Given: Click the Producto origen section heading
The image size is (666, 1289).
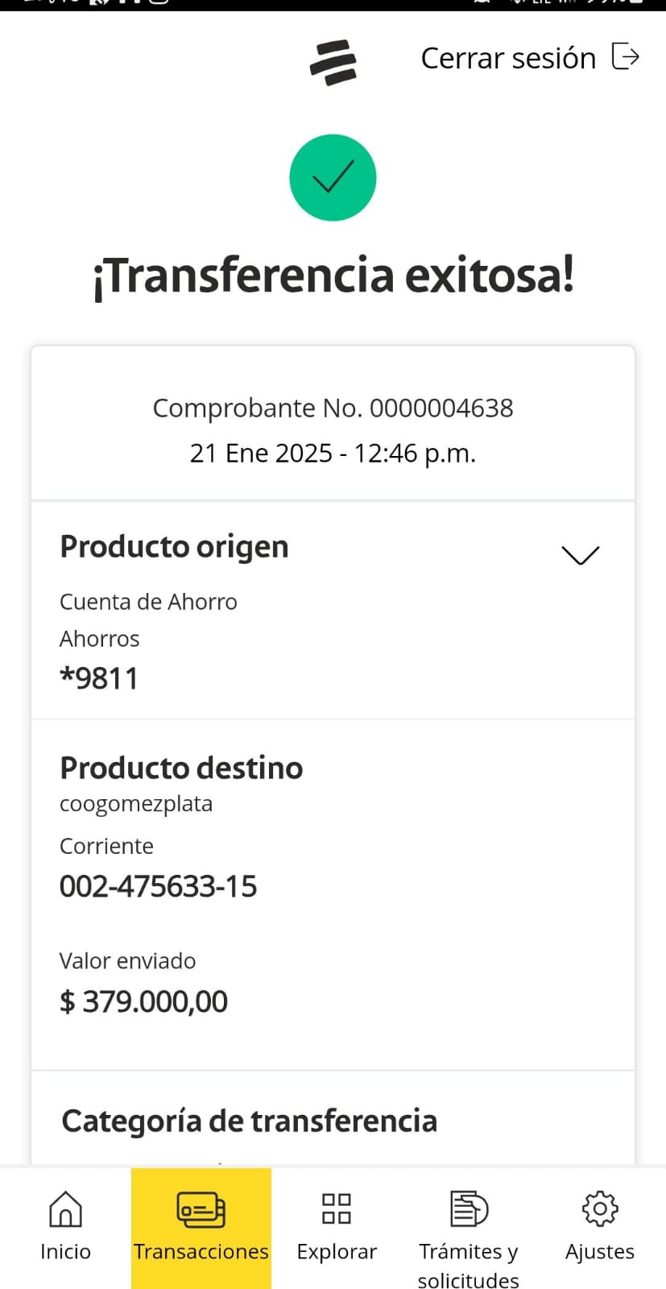Looking at the screenshot, I should 174,547.
